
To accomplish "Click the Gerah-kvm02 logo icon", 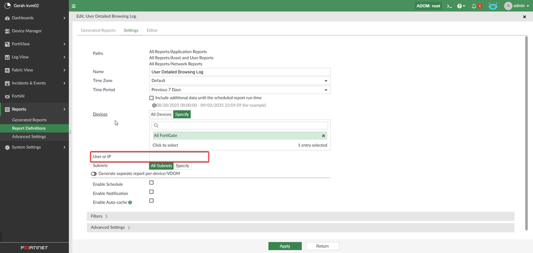I will tap(7, 6).
